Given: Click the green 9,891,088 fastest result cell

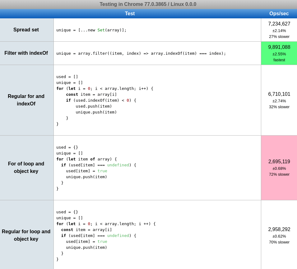Looking at the screenshot, I should click(x=279, y=53).
